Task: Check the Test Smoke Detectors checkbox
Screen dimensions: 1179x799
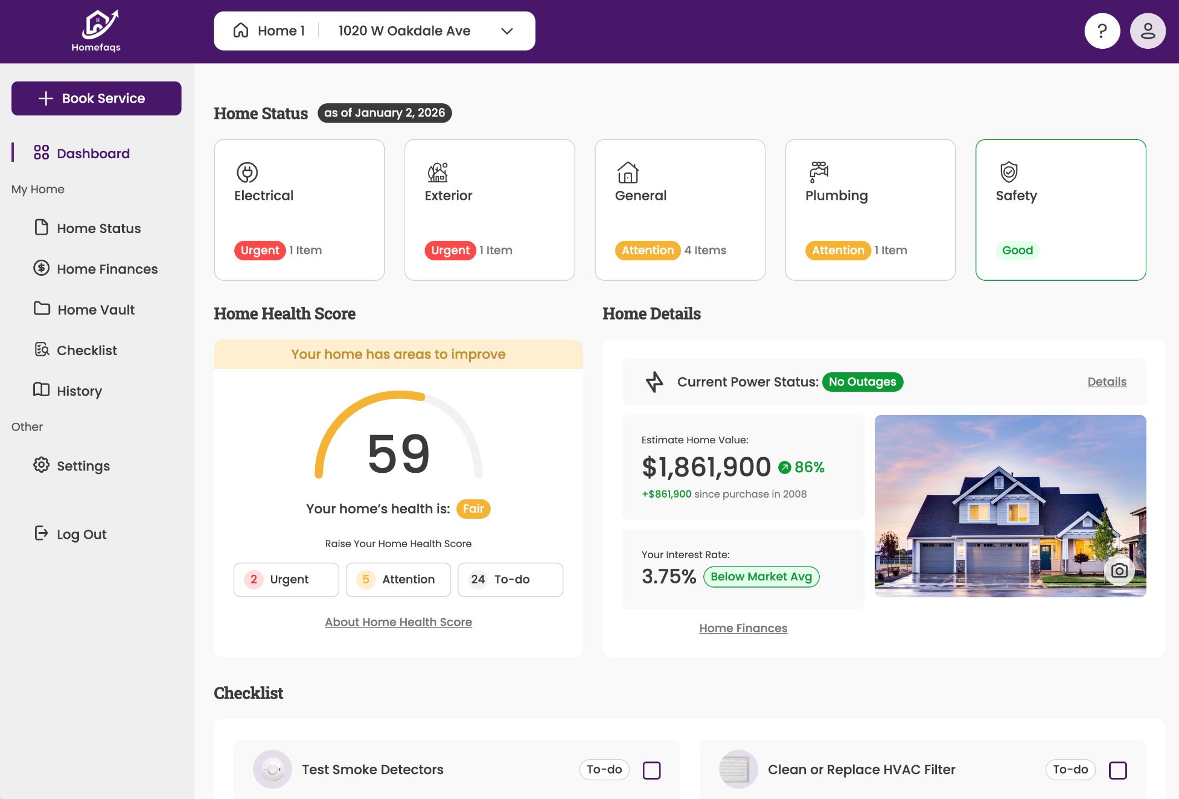Action: [x=652, y=770]
